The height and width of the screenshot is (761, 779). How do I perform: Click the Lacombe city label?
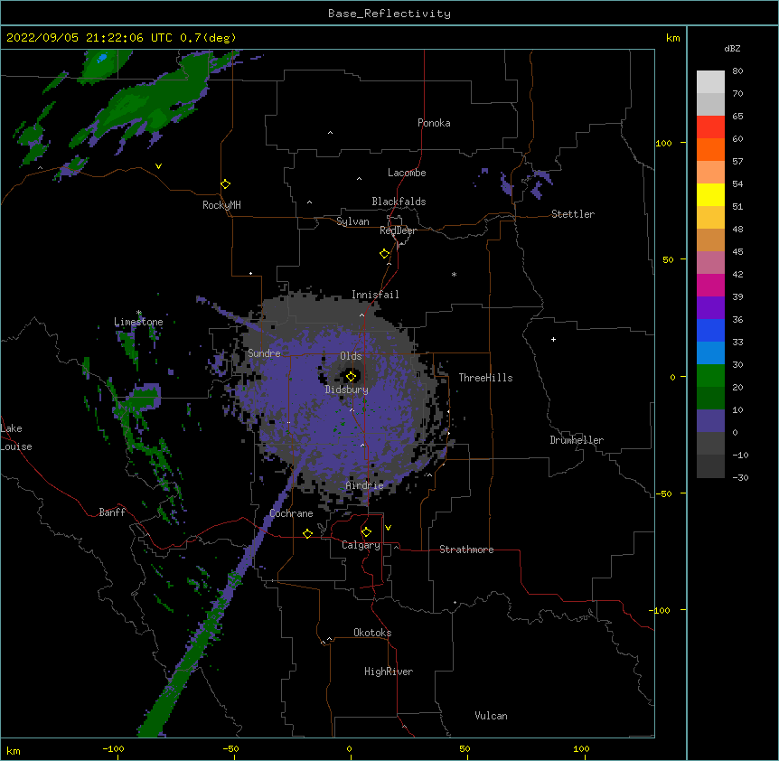point(407,173)
